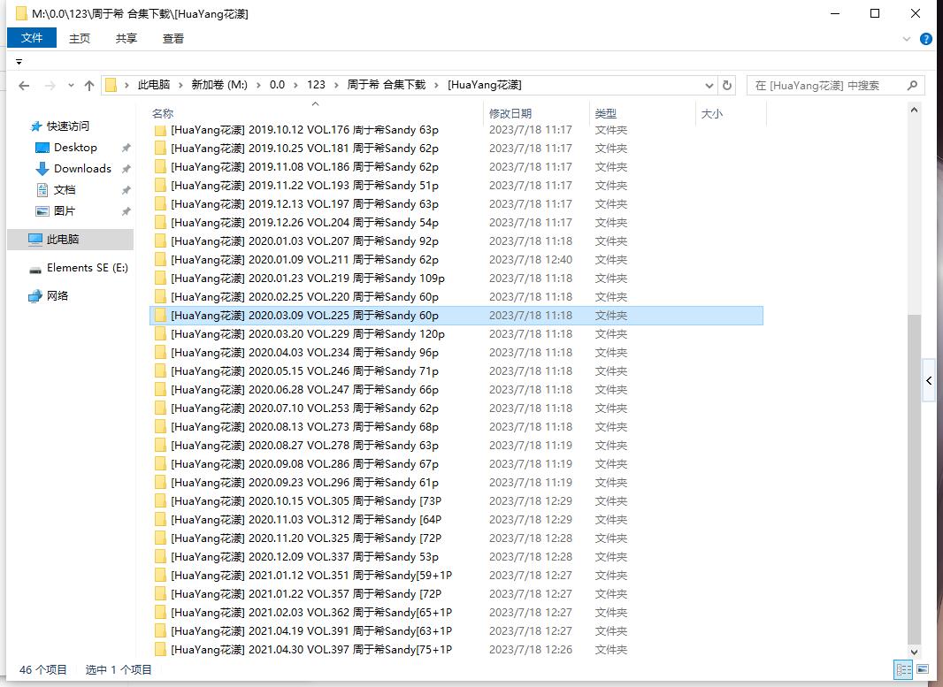
Task: Switch to details view icon in status bar
Action: (x=903, y=669)
